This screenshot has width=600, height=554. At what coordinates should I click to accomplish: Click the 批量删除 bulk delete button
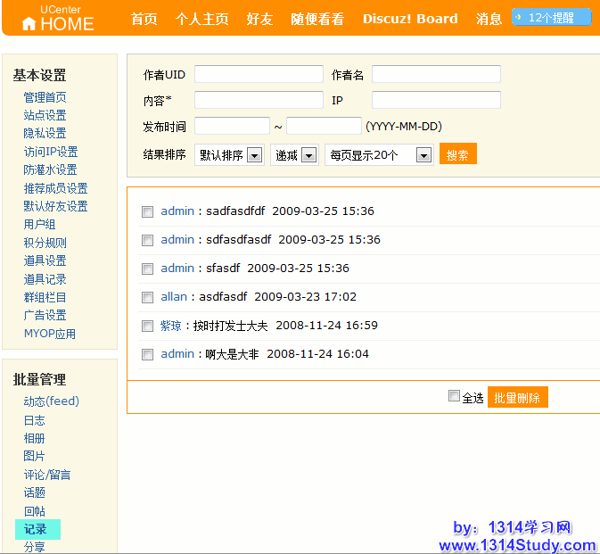[518, 398]
